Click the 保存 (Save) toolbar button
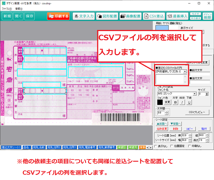This screenshot has width=214, height=180. (x=30, y=16)
